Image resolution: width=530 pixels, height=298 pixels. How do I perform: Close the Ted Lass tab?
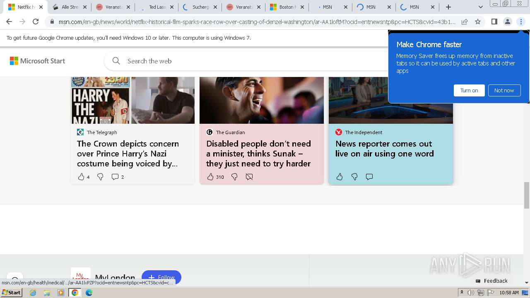point(172,7)
